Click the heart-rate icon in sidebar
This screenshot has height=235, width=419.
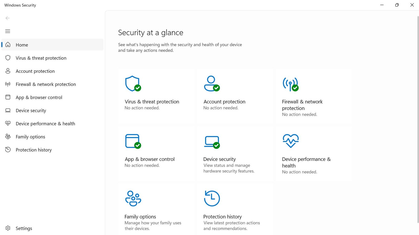8,123
